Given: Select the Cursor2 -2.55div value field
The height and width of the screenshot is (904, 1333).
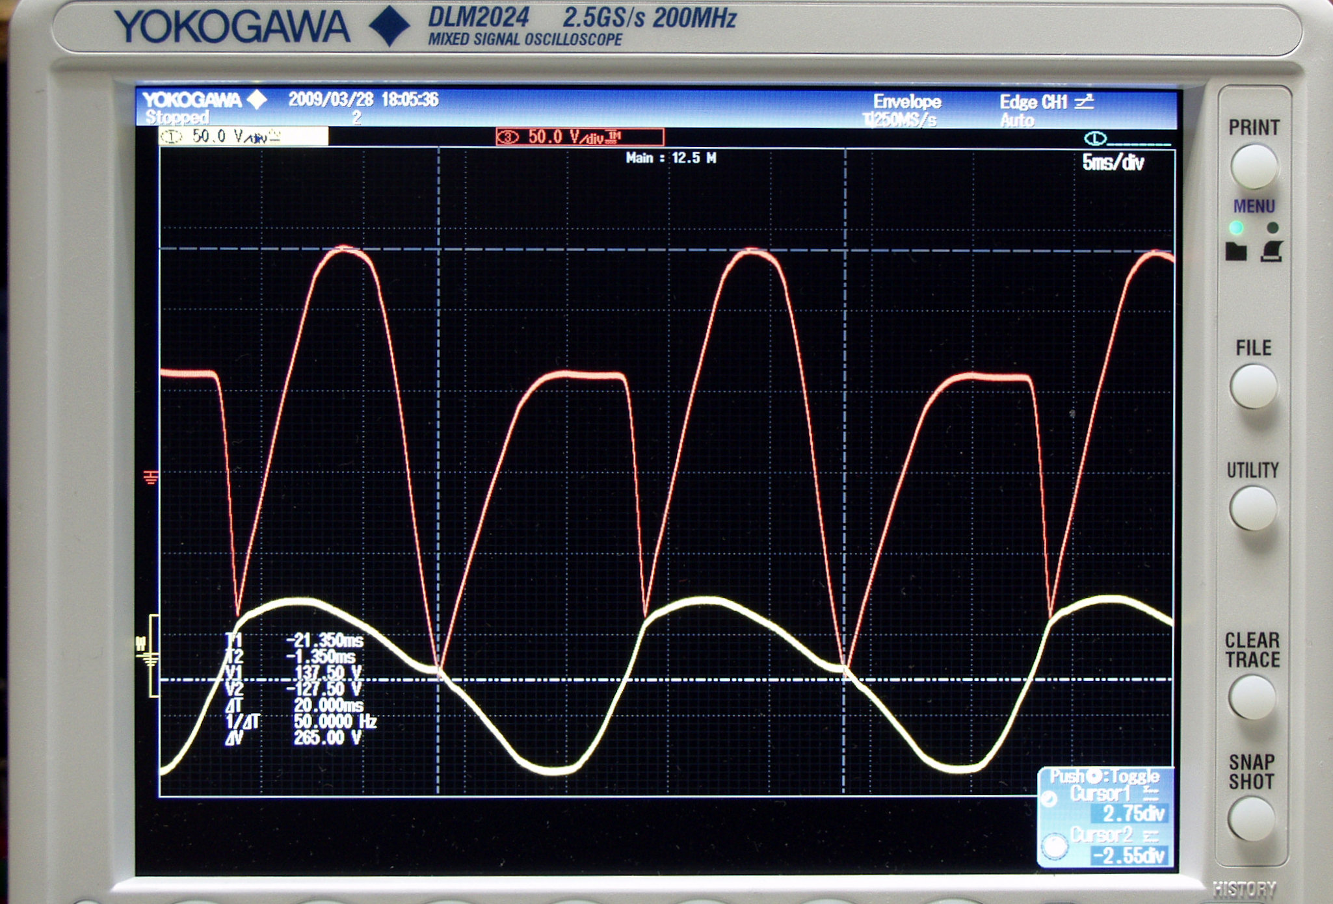Looking at the screenshot, I should click(x=1129, y=856).
